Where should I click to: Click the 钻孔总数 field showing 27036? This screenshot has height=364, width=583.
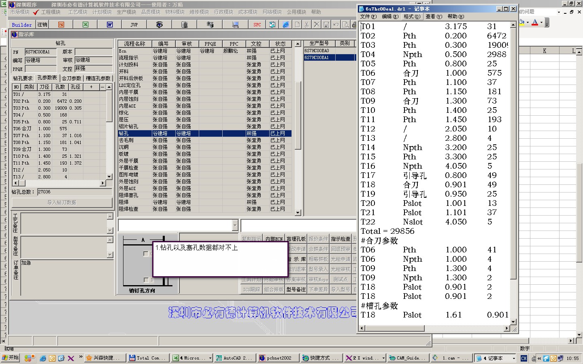click(x=74, y=192)
